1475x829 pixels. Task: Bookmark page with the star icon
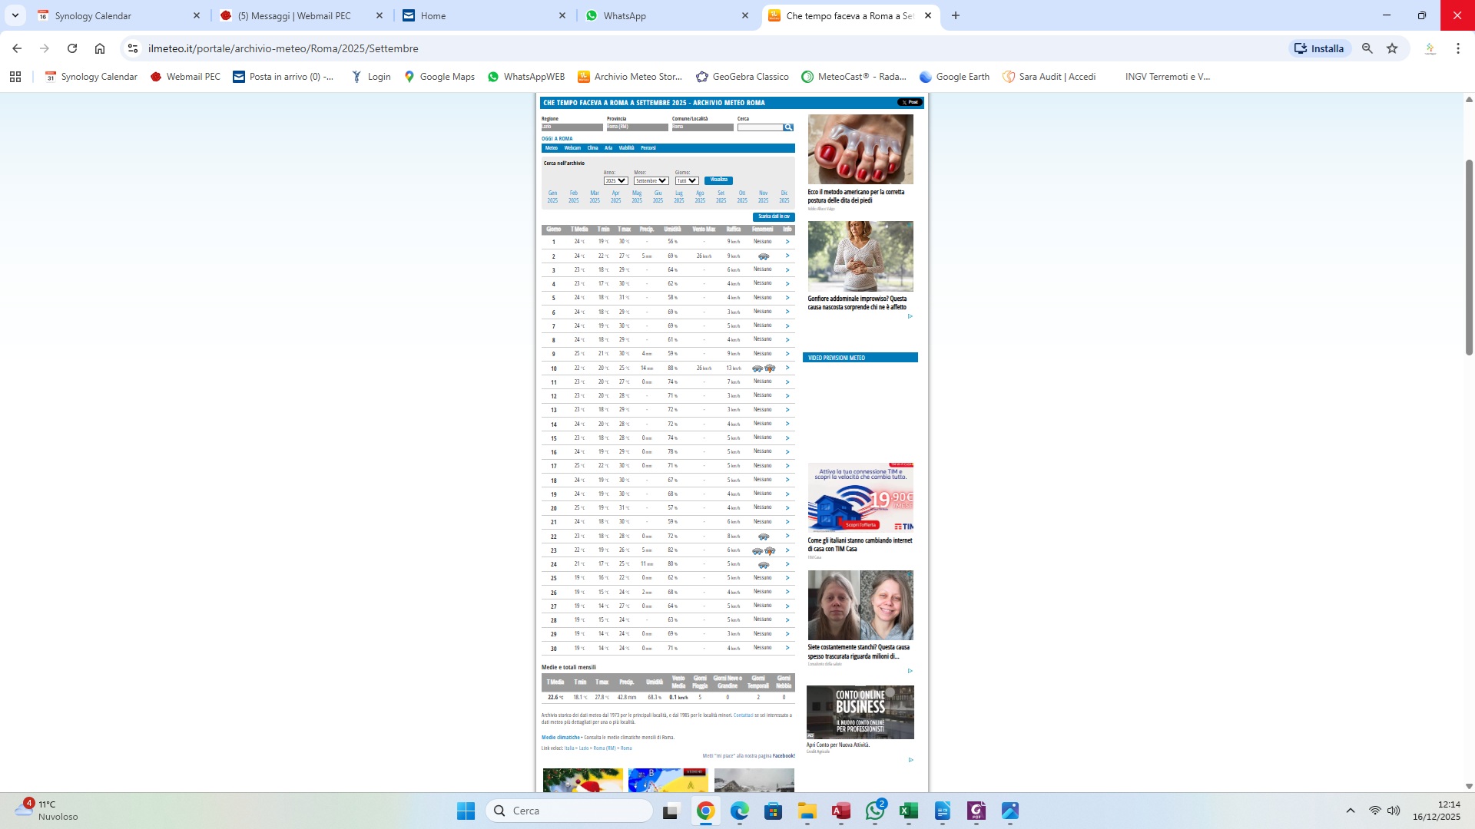1392,48
